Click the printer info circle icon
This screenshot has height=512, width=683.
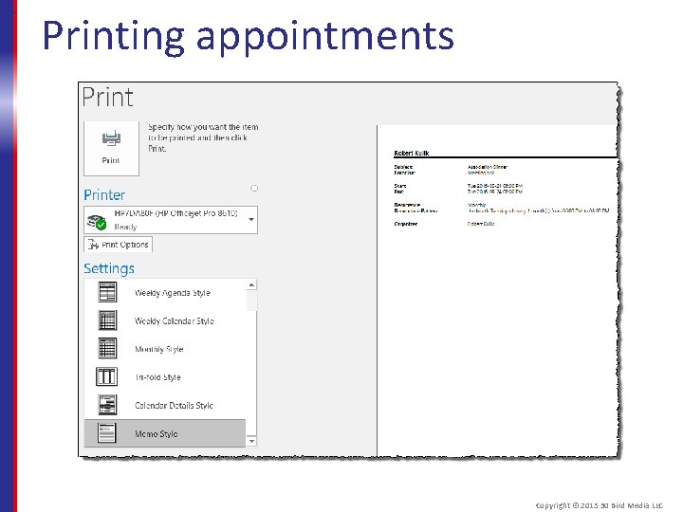(254, 188)
